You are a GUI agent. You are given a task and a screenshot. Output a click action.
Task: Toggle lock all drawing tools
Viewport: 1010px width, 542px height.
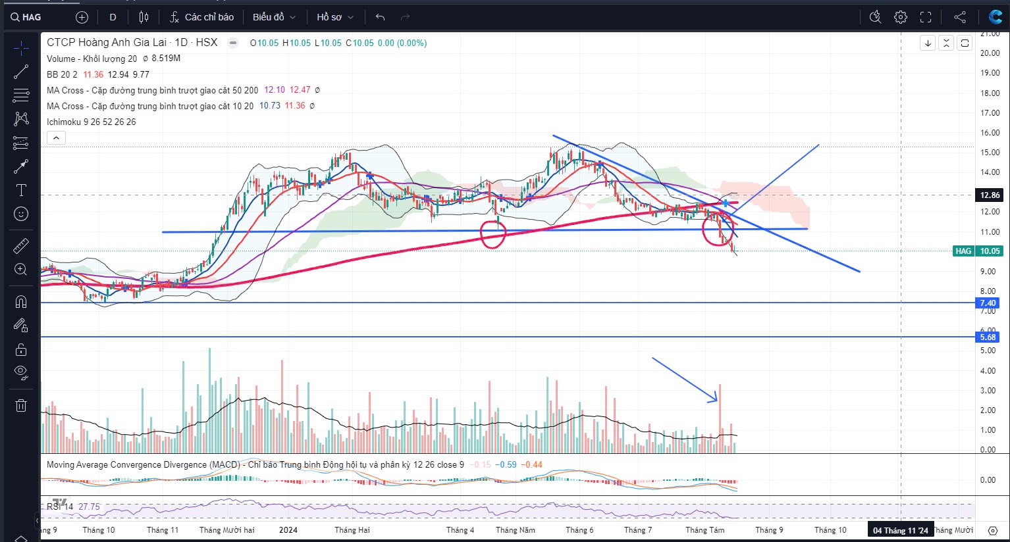pos(21,349)
